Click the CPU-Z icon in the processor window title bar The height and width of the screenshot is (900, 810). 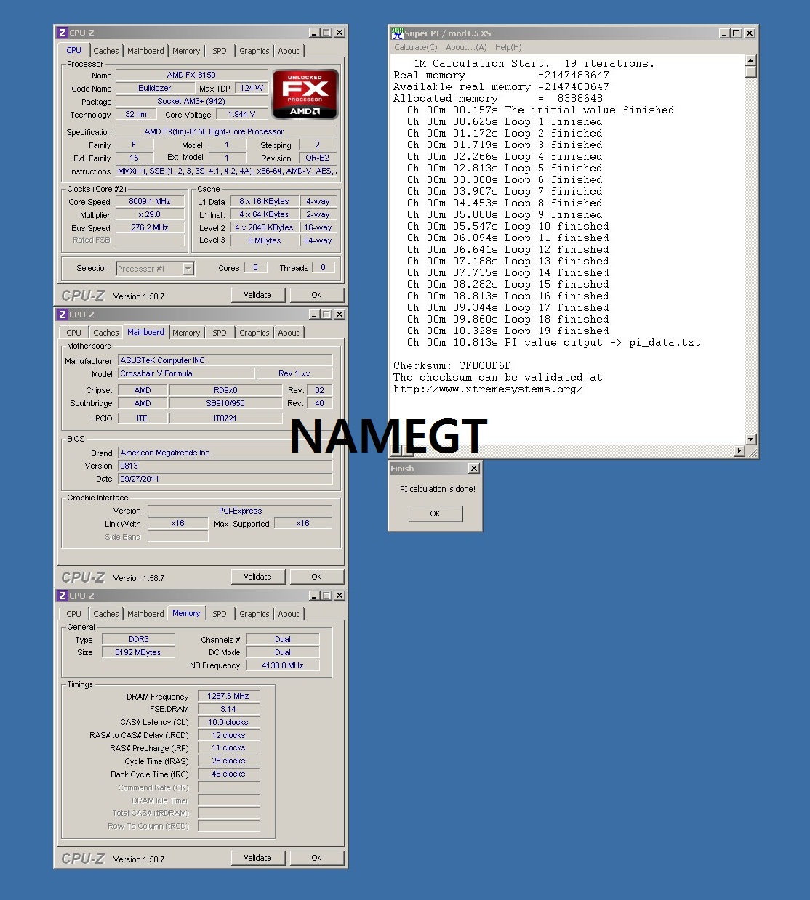click(63, 33)
